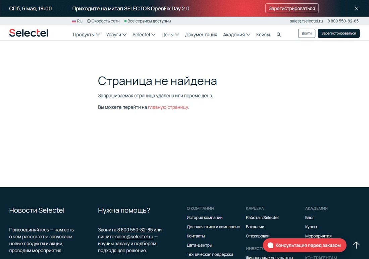Click the dark Зарегистрироваться header button
Image resolution: width=369 pixels, height=259 pixels.
point(338,34)
